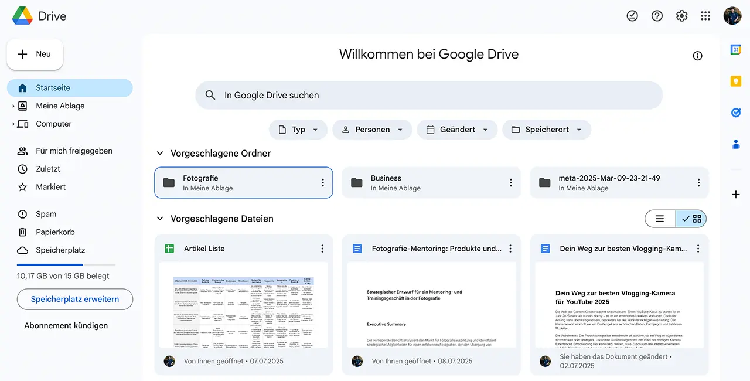The image size is (750, 381).
Task: Click Von Ihnen geöffnet • 07.07.2025
Action: coord(234,361)
